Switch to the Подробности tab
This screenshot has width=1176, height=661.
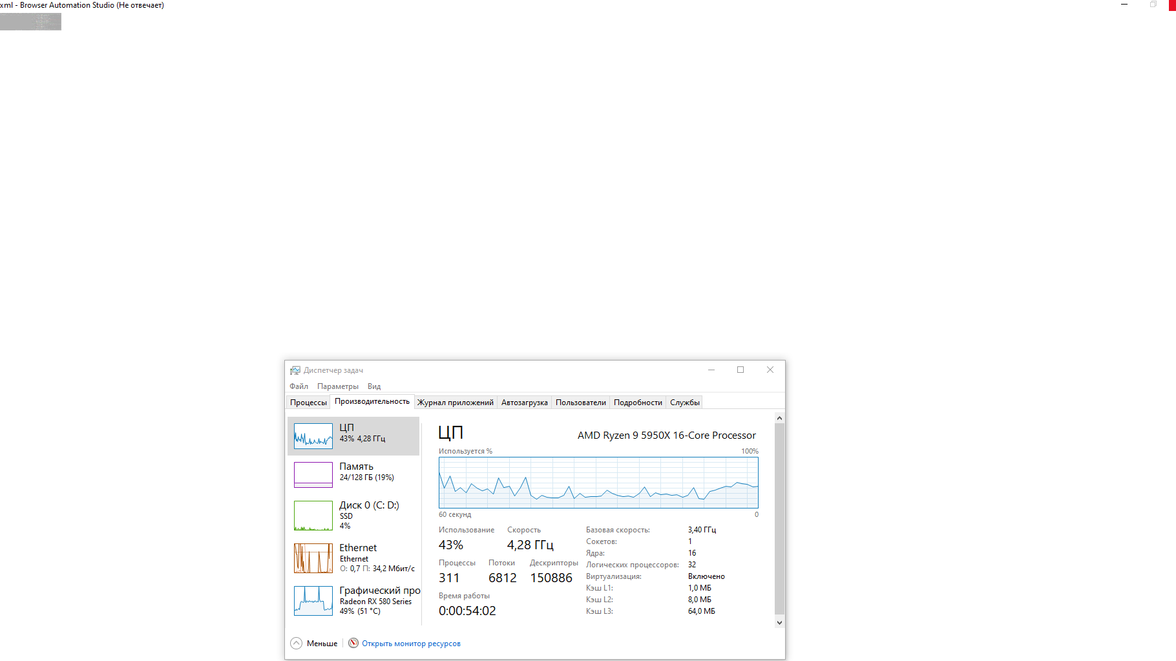[x=638, y=403]
